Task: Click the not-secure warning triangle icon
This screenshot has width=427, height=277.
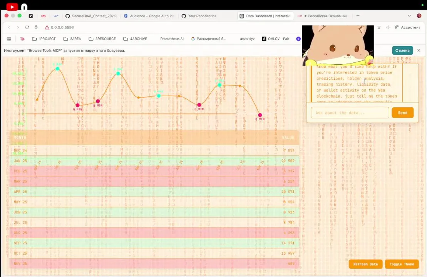Action: 47,27
